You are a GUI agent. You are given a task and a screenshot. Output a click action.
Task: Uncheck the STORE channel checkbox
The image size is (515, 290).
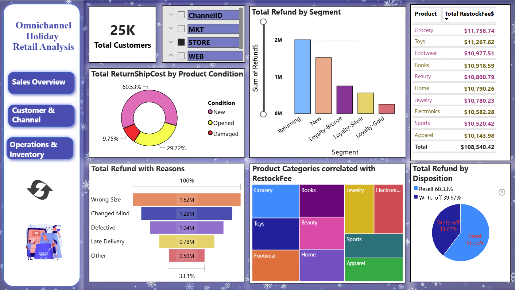[x=181, y=42]
